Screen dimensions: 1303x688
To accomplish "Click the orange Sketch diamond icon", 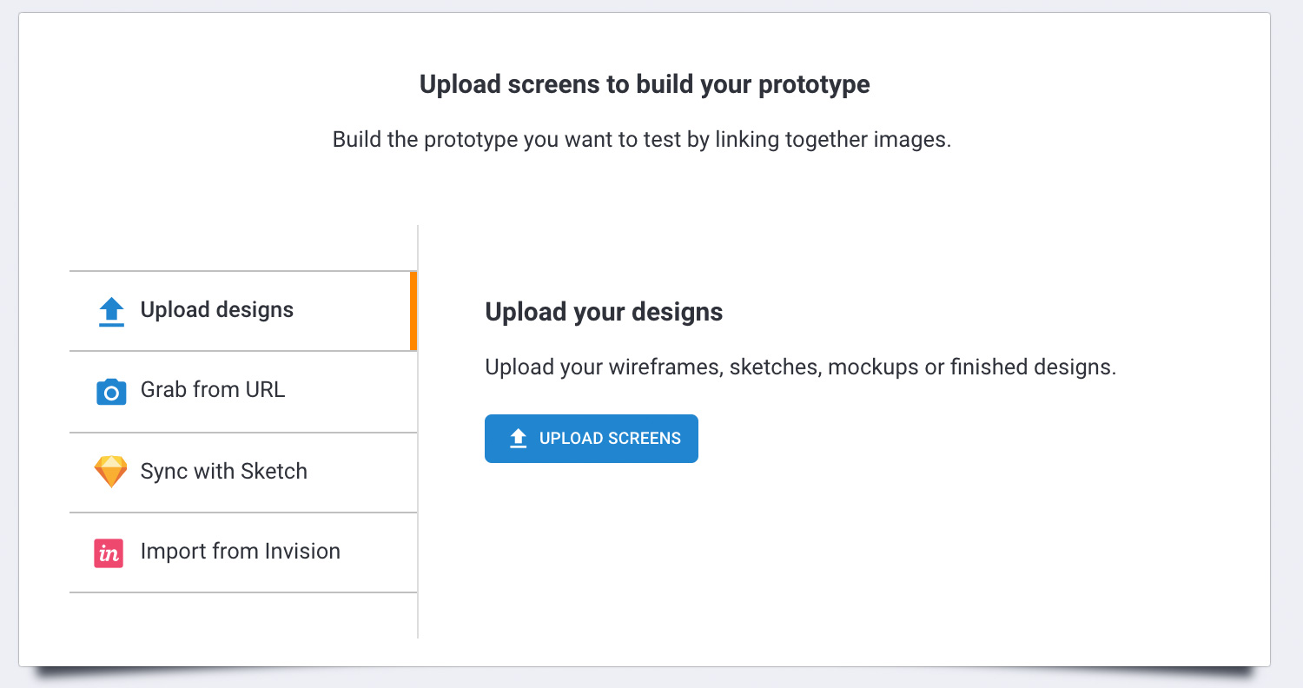I will pos(110,472).
